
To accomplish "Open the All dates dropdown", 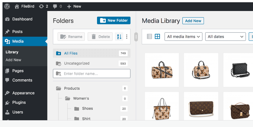I will [x=225, y=37].
